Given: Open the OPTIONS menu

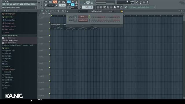Looking at the screenshot, I should tap(27, 4).
